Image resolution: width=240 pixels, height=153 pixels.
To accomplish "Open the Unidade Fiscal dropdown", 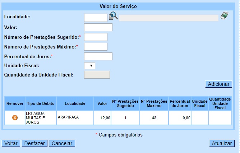I will click(89, 65).
